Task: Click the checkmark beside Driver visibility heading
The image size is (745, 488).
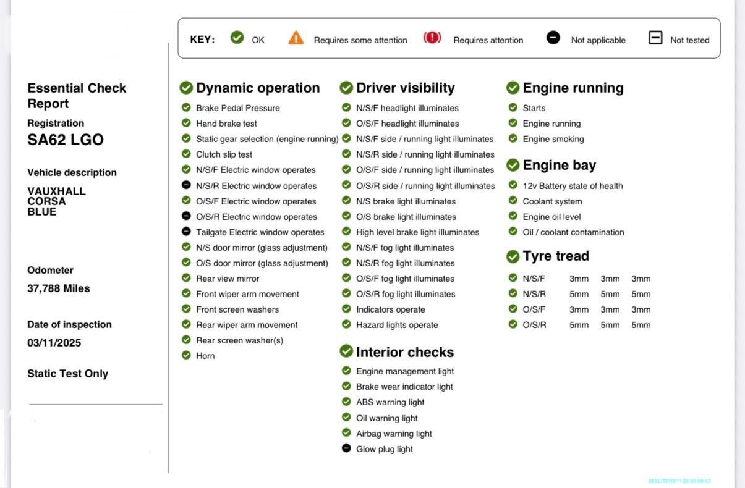Action: tap(346, 88)
